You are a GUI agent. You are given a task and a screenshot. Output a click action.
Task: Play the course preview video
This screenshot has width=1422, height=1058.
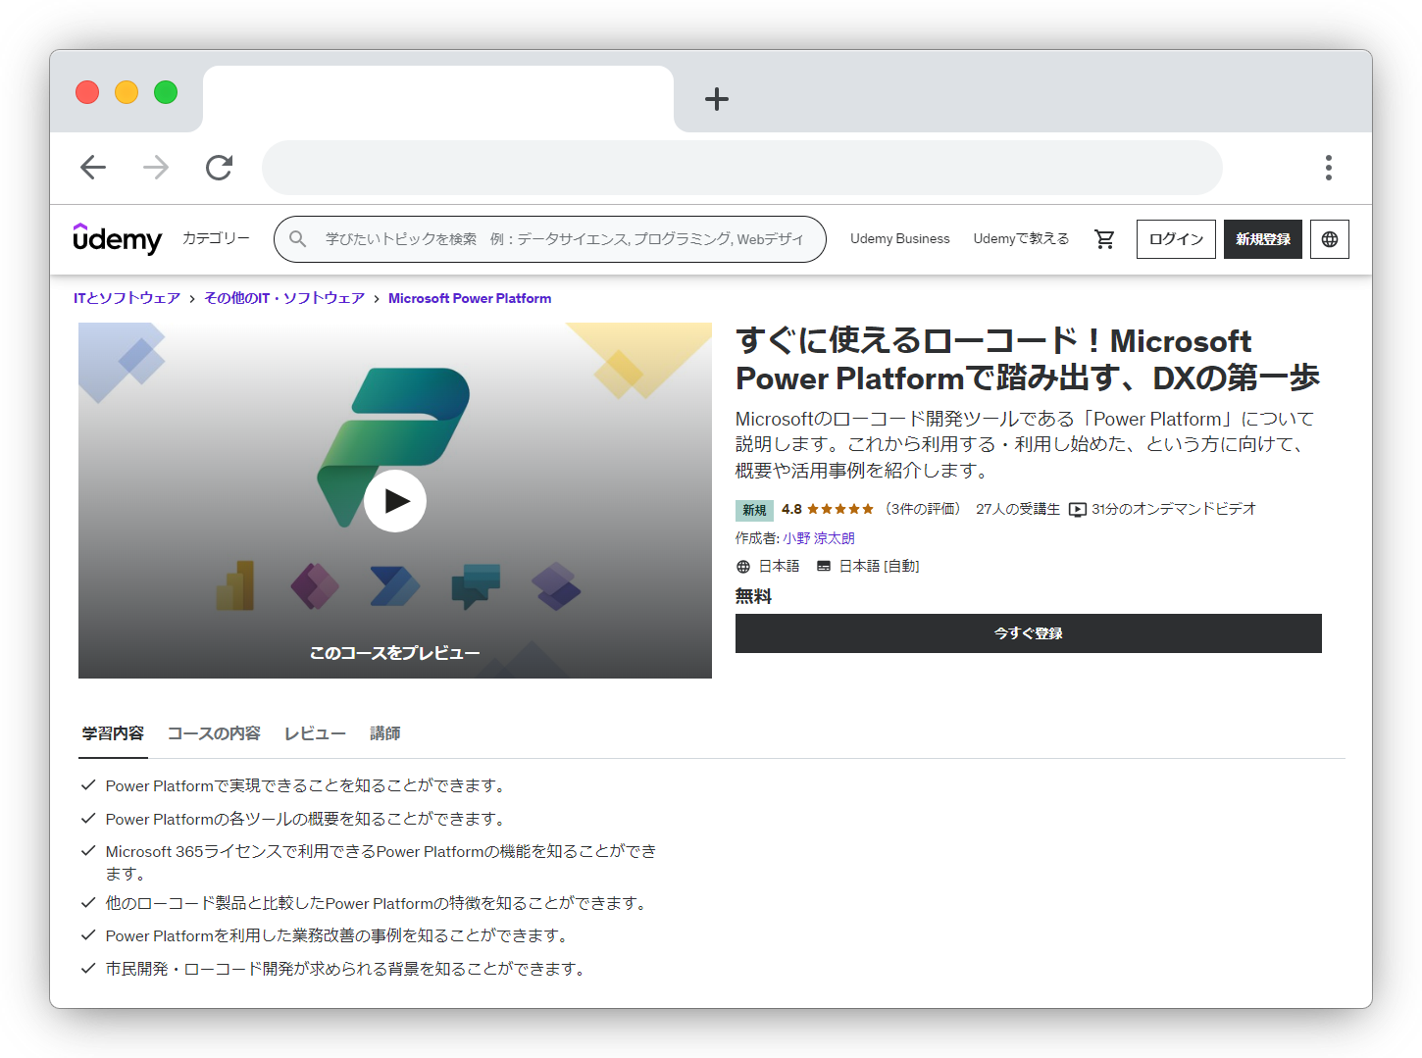pos(395,501)
